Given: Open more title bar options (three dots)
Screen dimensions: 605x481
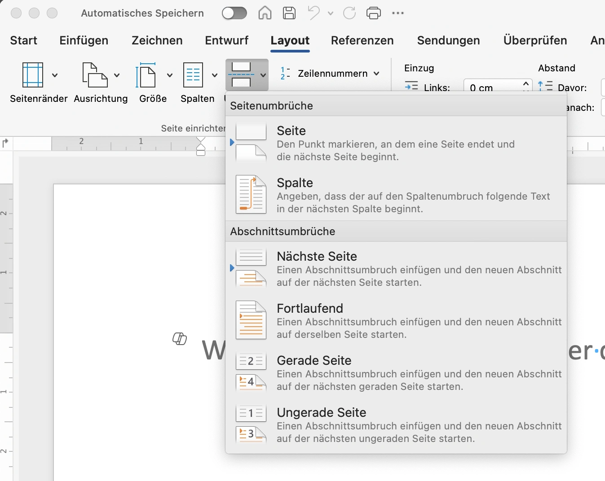Looking at the screenshot, I should tap(398, 13).
